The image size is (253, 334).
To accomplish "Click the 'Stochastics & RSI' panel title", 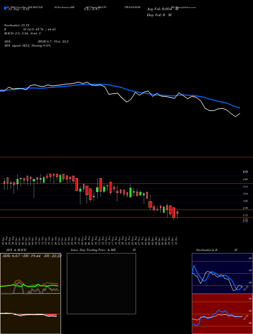I will pyautogui.click(x=217, y=250).
